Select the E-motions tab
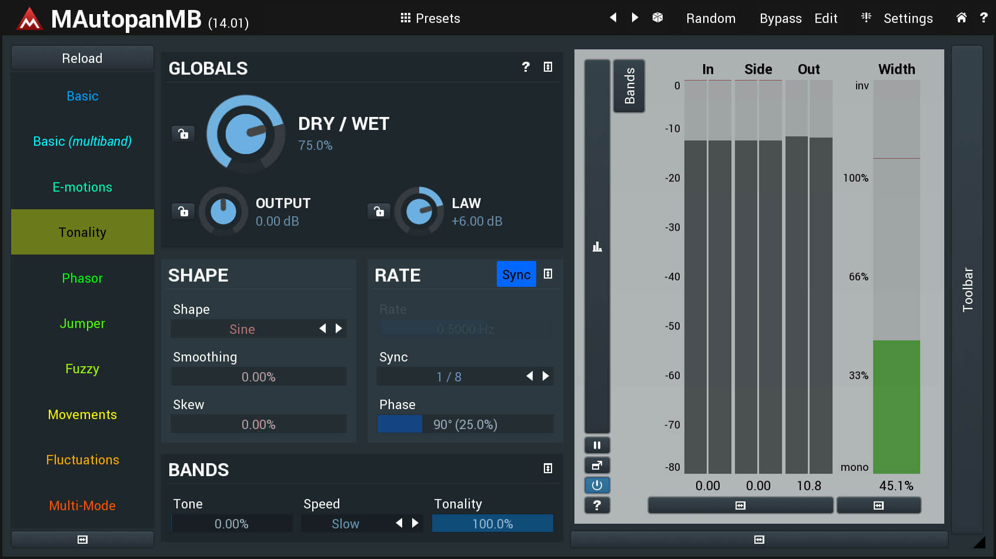 pyautogui.click(x=82, y=187)
